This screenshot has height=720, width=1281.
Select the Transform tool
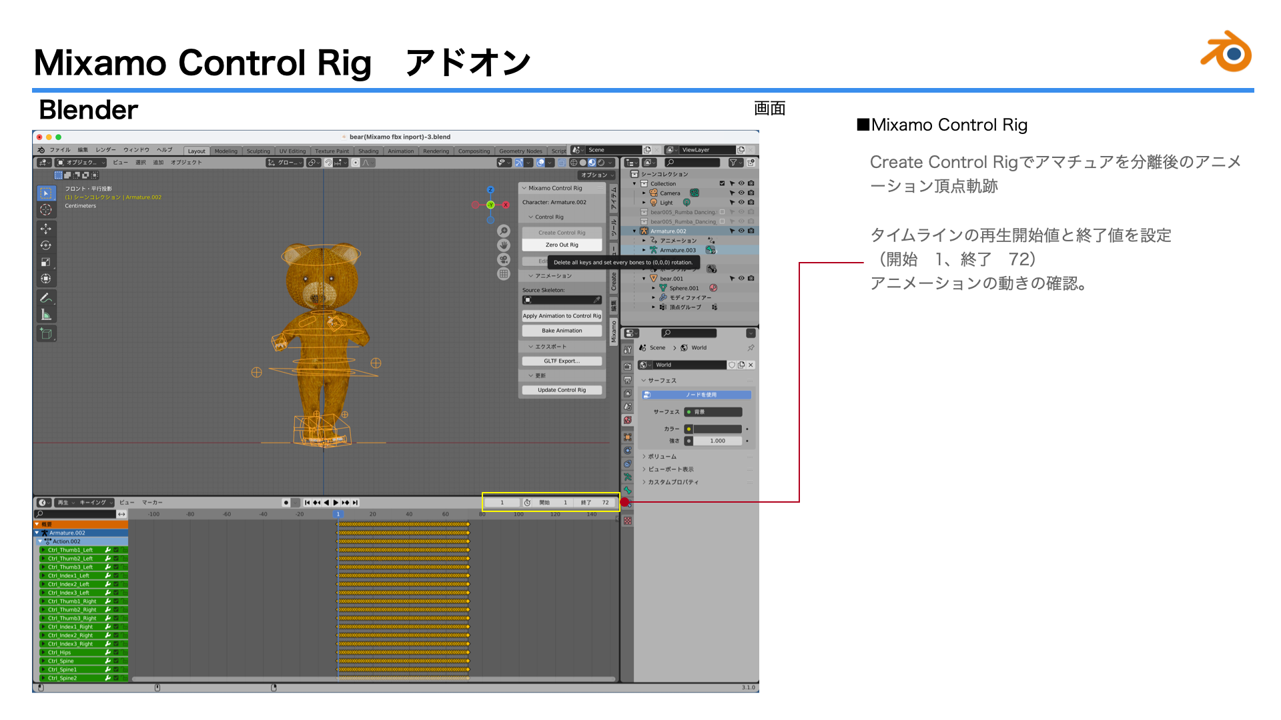coord(46,279)
